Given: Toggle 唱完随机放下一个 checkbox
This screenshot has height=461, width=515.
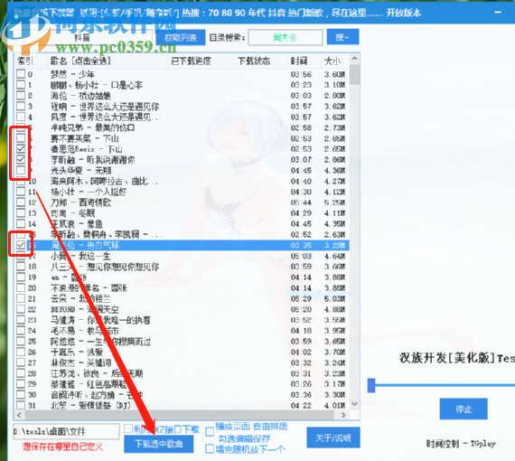Looking at the screenshot, I should click(x=210, y=448).
